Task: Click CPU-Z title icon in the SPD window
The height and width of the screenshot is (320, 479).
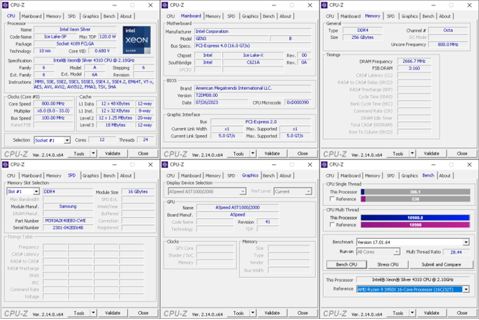Action: coord(6,165)
